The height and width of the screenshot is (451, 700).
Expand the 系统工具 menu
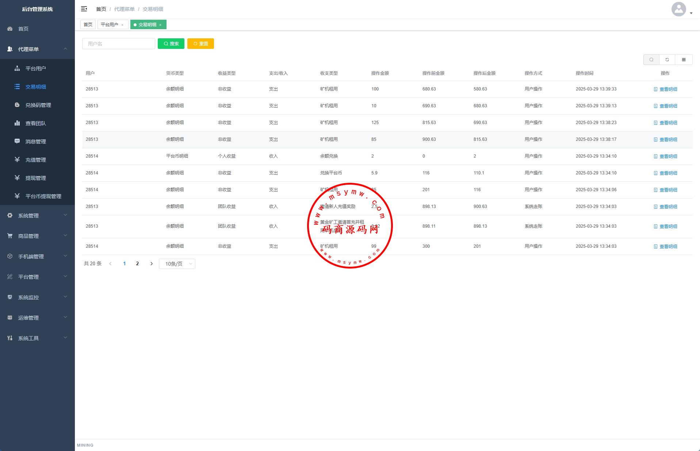tap(37, 338)
